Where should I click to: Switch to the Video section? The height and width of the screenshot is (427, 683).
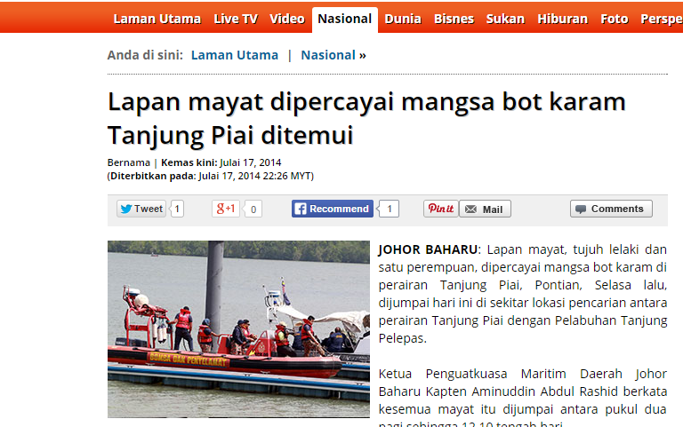click(x=286, y=20)
